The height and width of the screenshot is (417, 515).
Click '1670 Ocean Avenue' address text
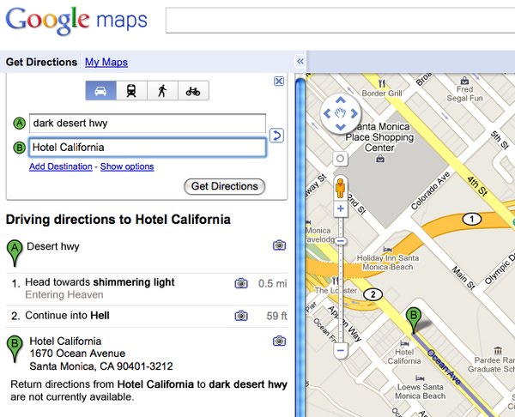[x=77, y=354]
